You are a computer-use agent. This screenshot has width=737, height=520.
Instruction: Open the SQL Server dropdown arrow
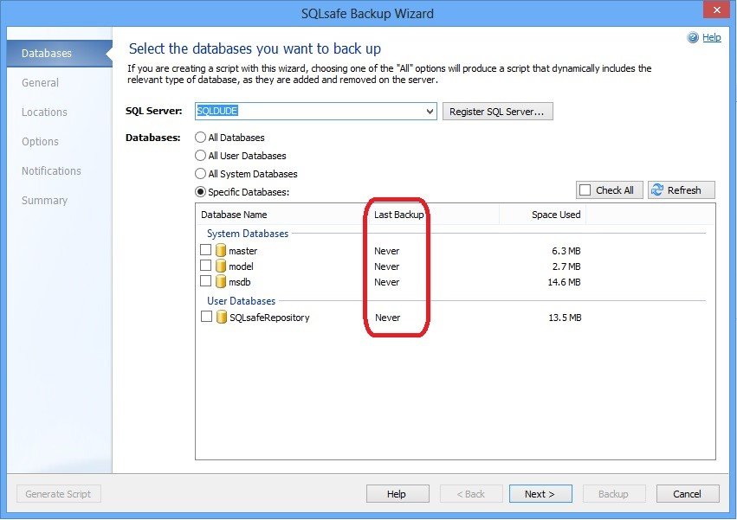pyautogui.click(x=430, y=112)
